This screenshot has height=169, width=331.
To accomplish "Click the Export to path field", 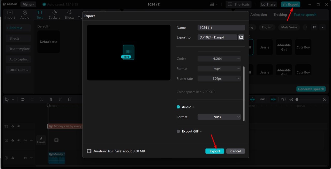I will [x=217, y=37].
